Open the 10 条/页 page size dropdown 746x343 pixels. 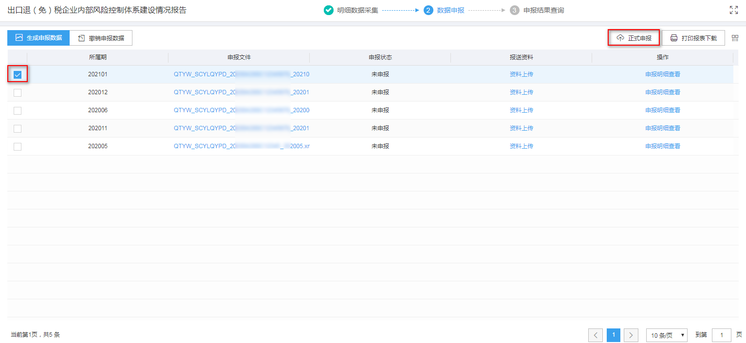(667, 335)
